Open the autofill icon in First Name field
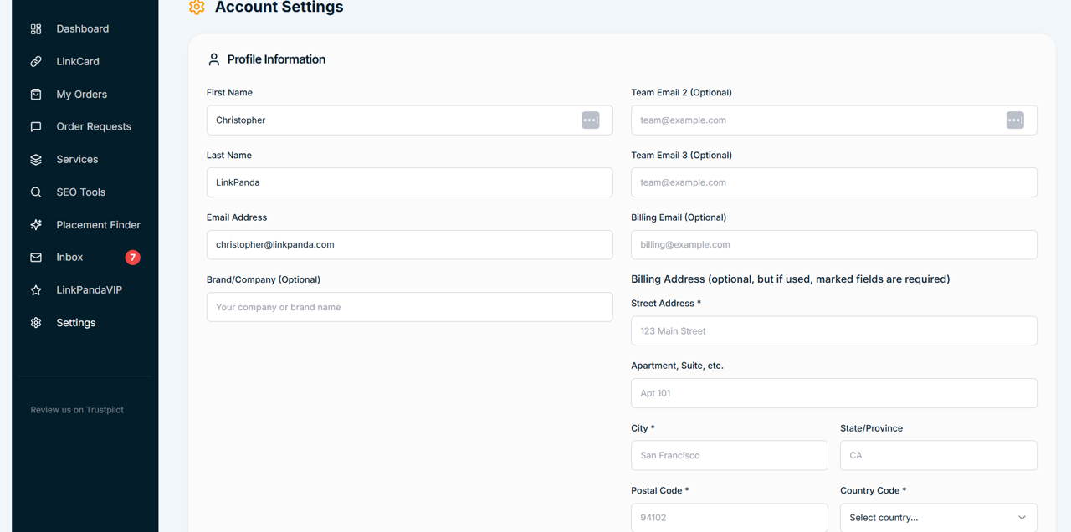Screen dimensions: 1071x532 point(591,120)
